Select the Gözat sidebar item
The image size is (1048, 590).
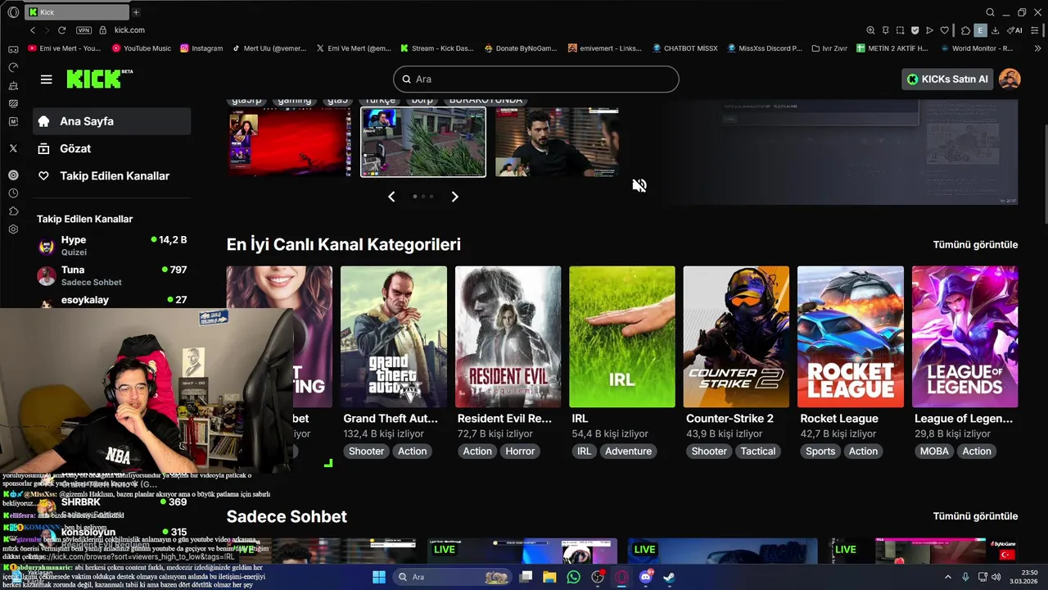click(x=112, y=148)
